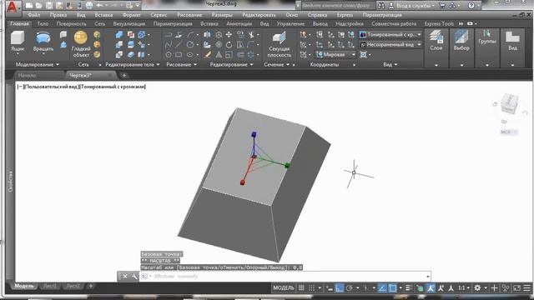Click the ViewCube in the viewport corner
The height and width of the screenshot is (300, 534).
point(510,103)
